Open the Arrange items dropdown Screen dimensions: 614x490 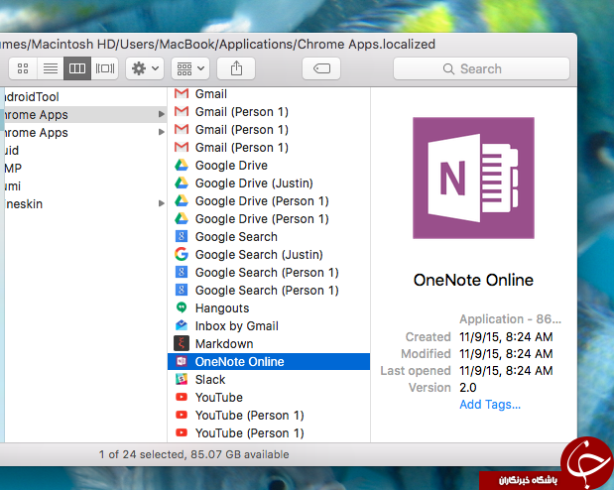click(x=190, y=68)
